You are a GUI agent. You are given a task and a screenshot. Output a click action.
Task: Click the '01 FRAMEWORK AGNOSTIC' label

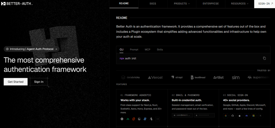[x=136, y=95]
